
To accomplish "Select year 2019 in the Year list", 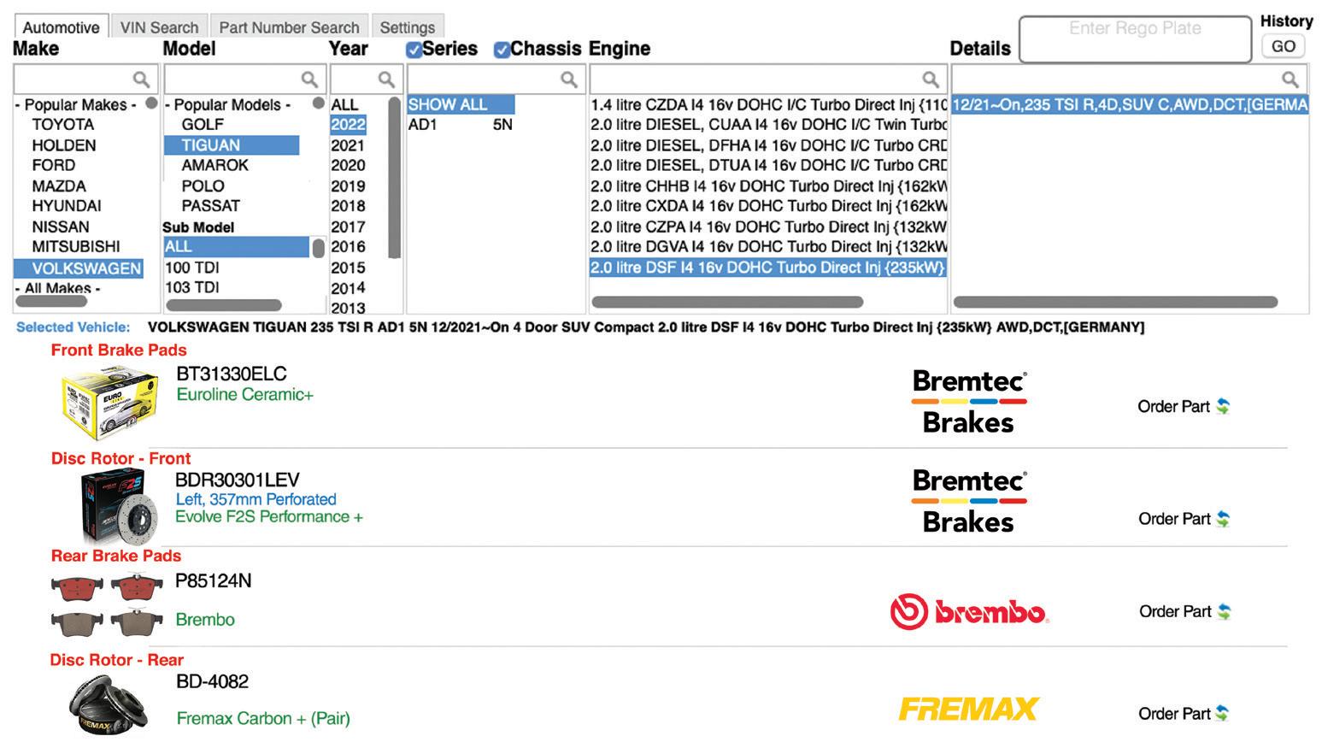I will point(348,185).
